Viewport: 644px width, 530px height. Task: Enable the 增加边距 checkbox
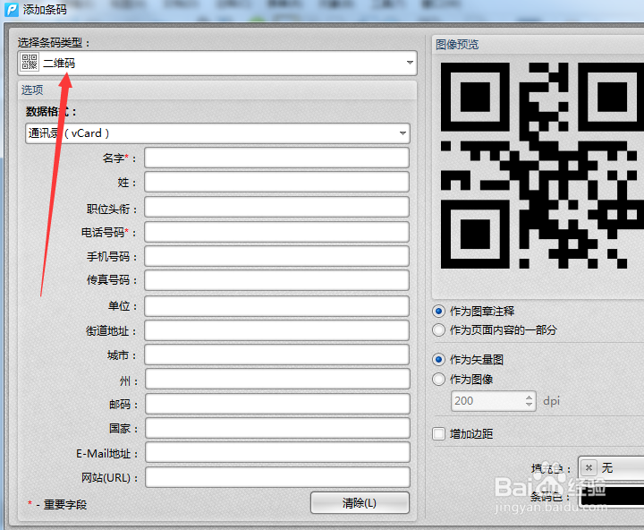(x=438, y=434)
